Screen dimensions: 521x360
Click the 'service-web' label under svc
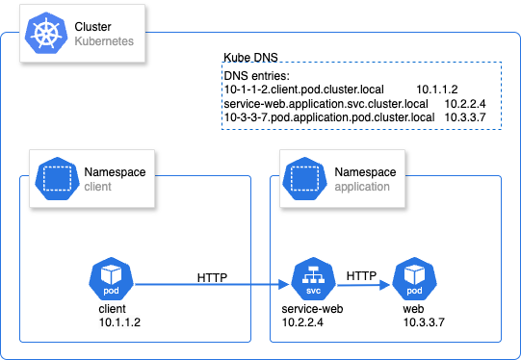tap(312, 309)
